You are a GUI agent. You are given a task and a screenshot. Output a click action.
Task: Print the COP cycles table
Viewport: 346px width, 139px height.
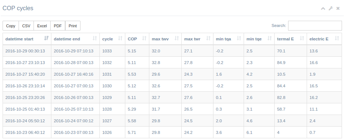[72, 26]
